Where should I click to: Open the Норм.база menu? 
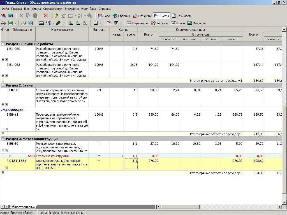[89, 9]
